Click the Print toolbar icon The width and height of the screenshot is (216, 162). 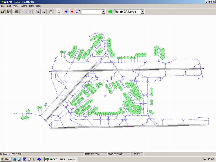coord(16,12)
